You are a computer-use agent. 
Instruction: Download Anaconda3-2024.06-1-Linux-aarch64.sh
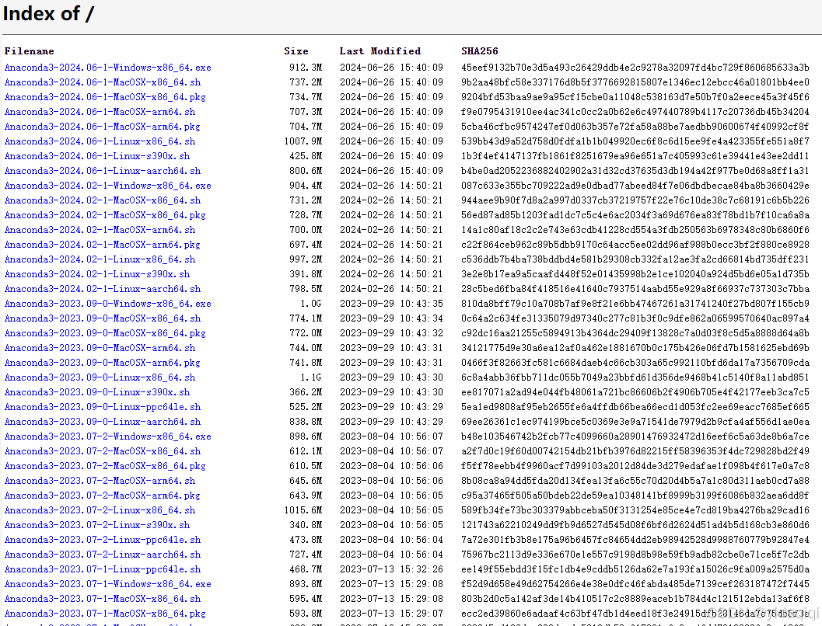(x=102, y=171)
